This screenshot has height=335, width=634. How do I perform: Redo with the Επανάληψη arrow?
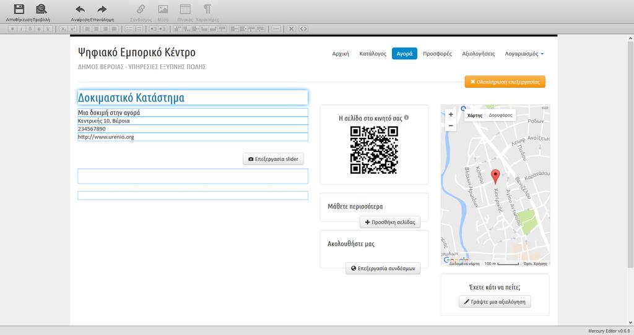(x=102, y=9)
